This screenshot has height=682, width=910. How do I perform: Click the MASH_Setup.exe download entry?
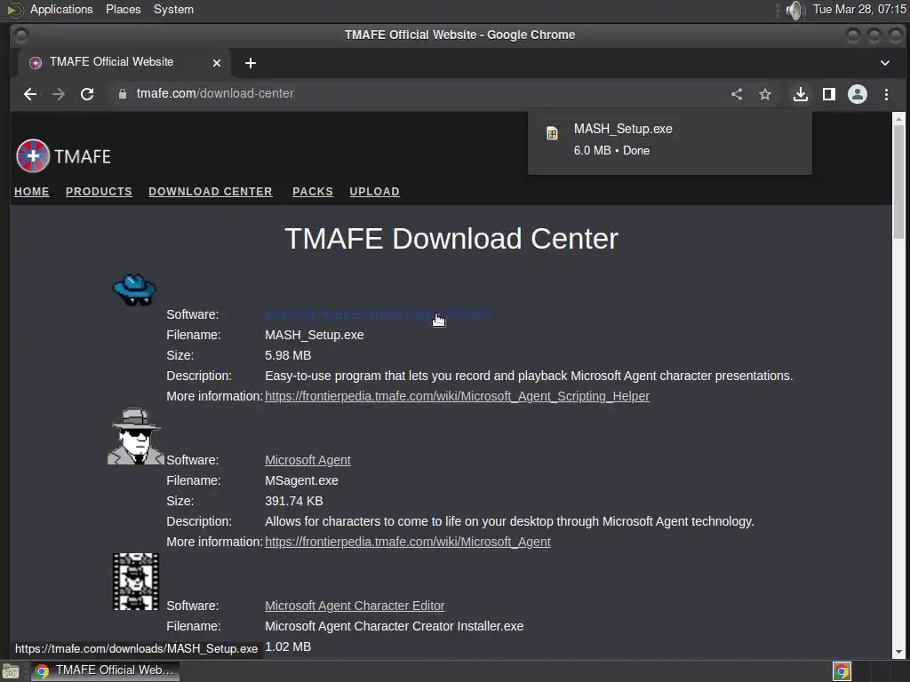point(670,139)
